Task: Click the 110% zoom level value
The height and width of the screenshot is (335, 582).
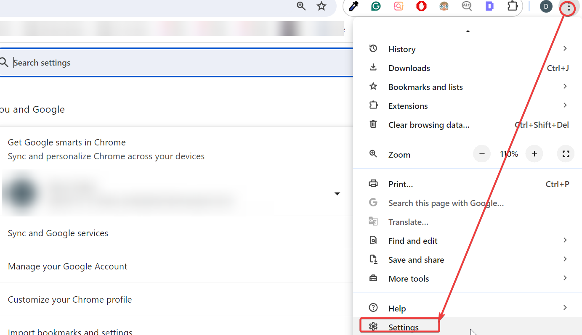Action: pyautogui.click(x=509, y=154)
